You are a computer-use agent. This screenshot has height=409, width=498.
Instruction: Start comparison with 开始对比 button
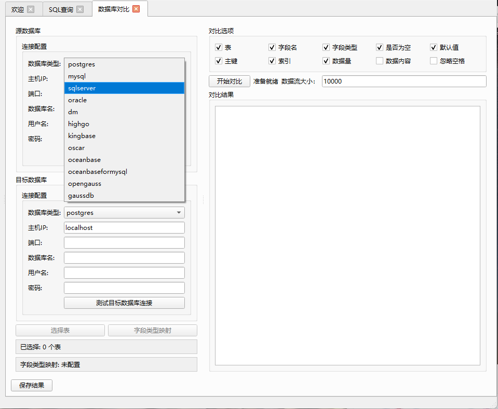[x=230, y=81]
